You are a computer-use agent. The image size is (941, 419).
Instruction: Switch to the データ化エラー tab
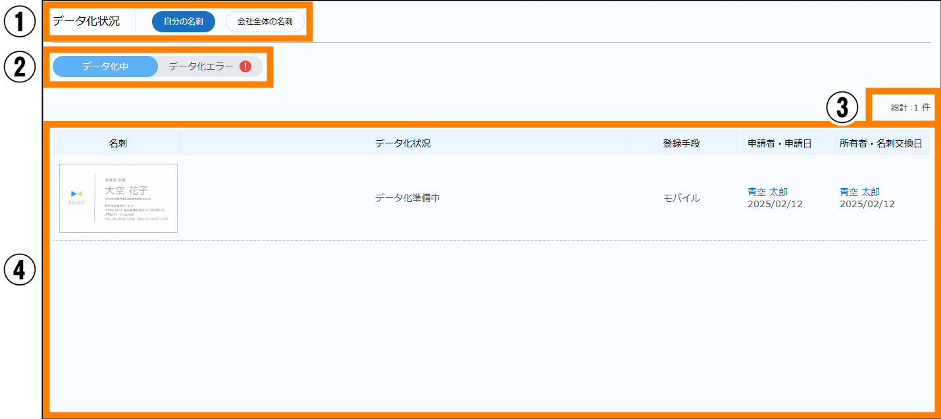201,66
